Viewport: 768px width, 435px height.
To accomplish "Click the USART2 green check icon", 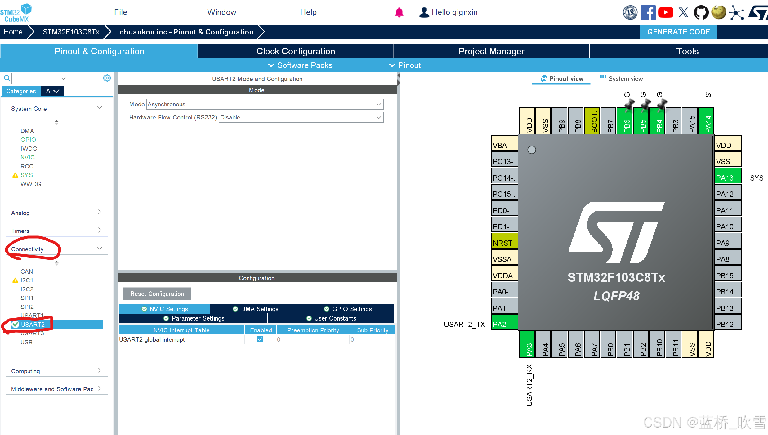I will tap(15, 325).
